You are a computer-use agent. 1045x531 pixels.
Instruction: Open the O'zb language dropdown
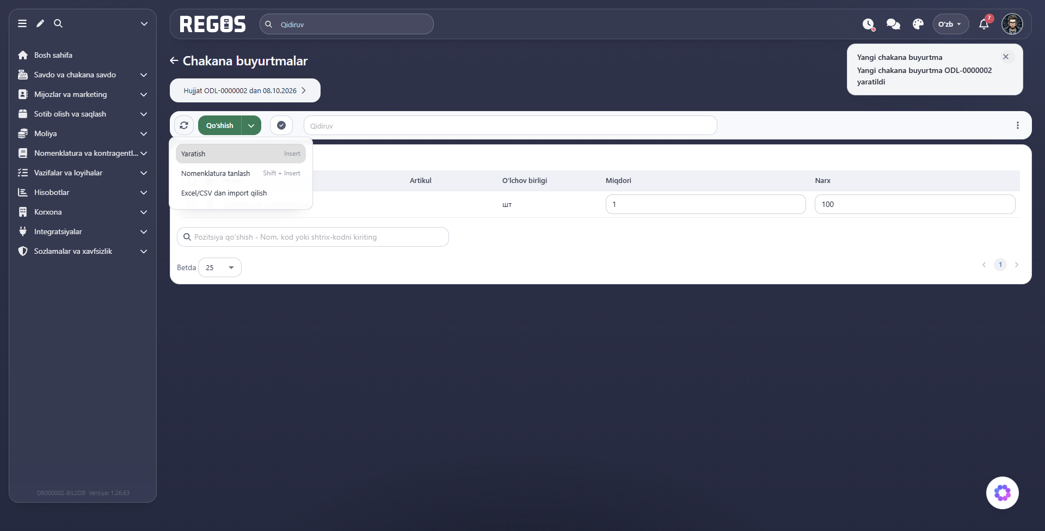point(950,24)
